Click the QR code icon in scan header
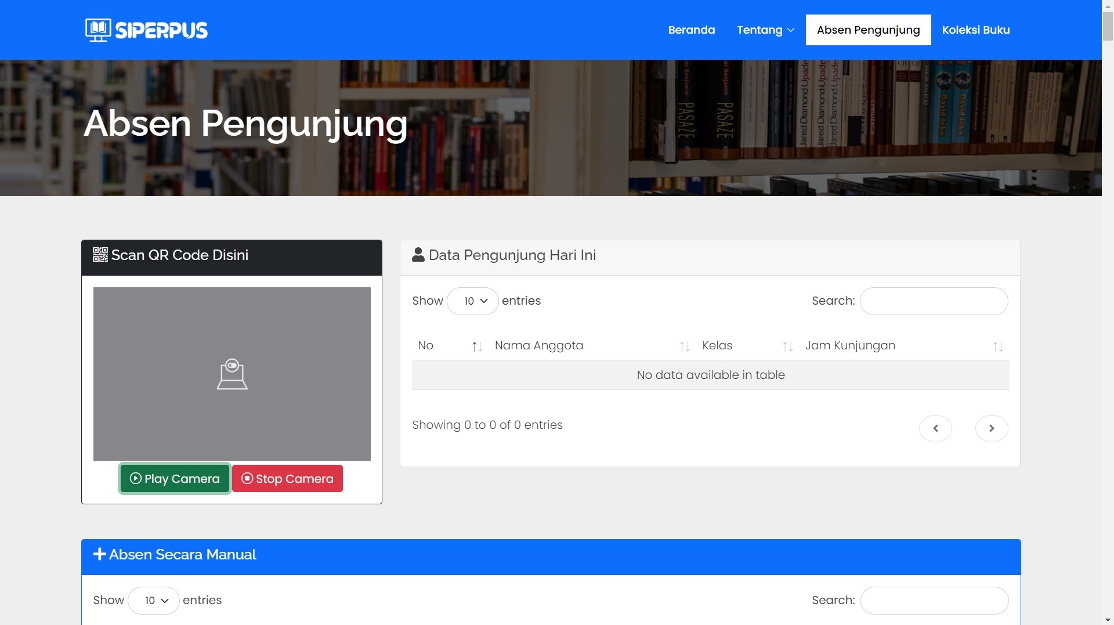The image size is (1114, 625). pyautogui.click(x=100, y=255)
